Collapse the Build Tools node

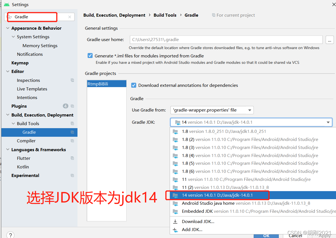tap(13, 123)
